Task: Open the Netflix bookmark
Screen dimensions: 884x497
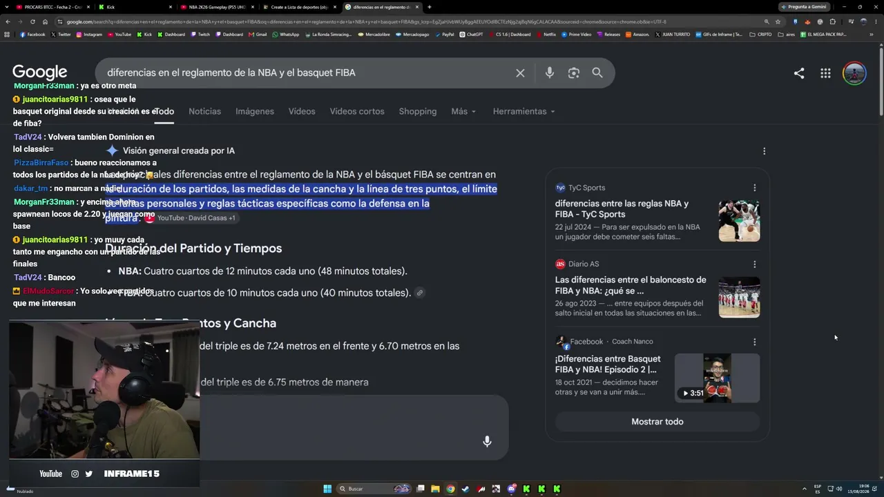Action: click(546, 34)
